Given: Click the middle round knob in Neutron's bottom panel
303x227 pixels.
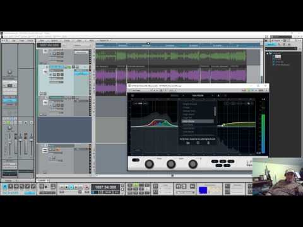Looking at the screenshot, I should (x=171, y=164).
